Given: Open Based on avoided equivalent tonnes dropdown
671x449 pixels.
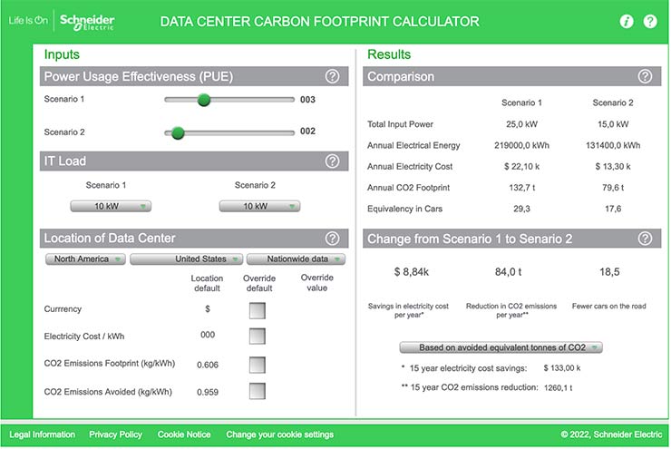Looking at the screenshot, I should click(x=501, y=347).
